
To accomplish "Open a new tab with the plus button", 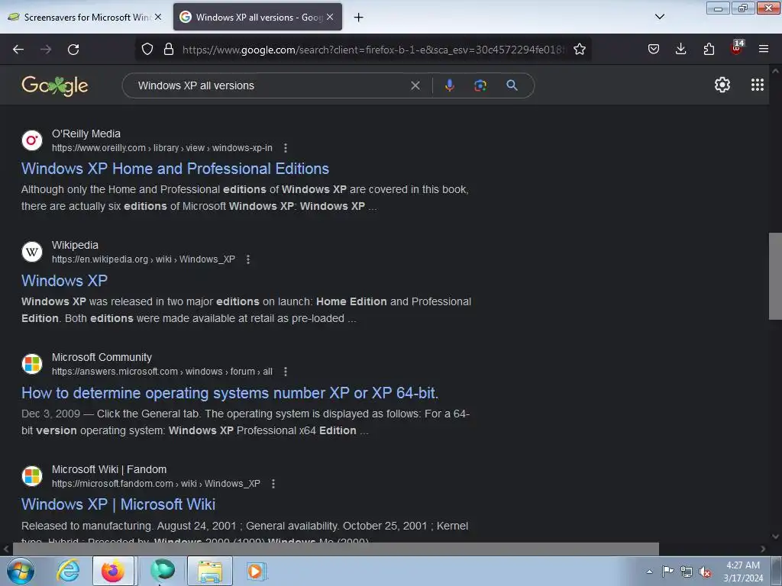I will pos(359,18).
